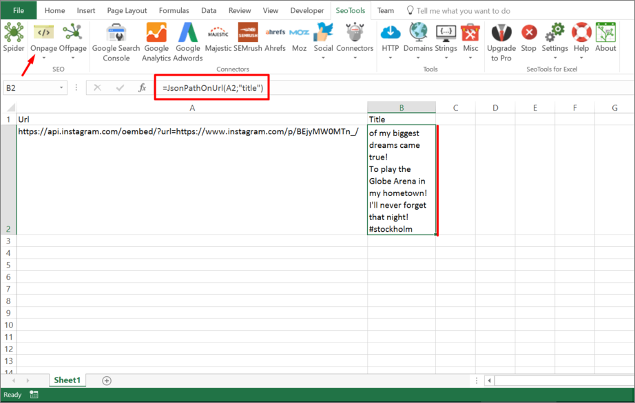Viewport: 635px width, 403px height.
Task: Switch to the Developer tab
Action: pyautogui.click(x=306, y=10)
